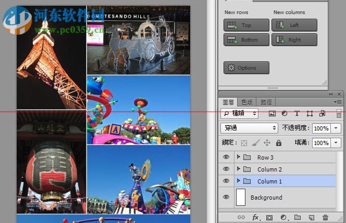This screenshot has width=346, height=223.
Task: Click the Background layer thumbnail
Action: click(241, 197)
